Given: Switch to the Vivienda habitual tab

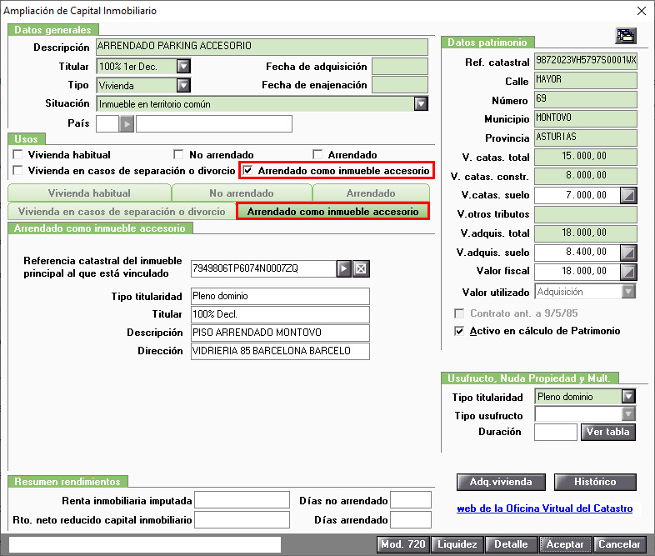Looking at the screenshot, I should click(x=89, y=193).
